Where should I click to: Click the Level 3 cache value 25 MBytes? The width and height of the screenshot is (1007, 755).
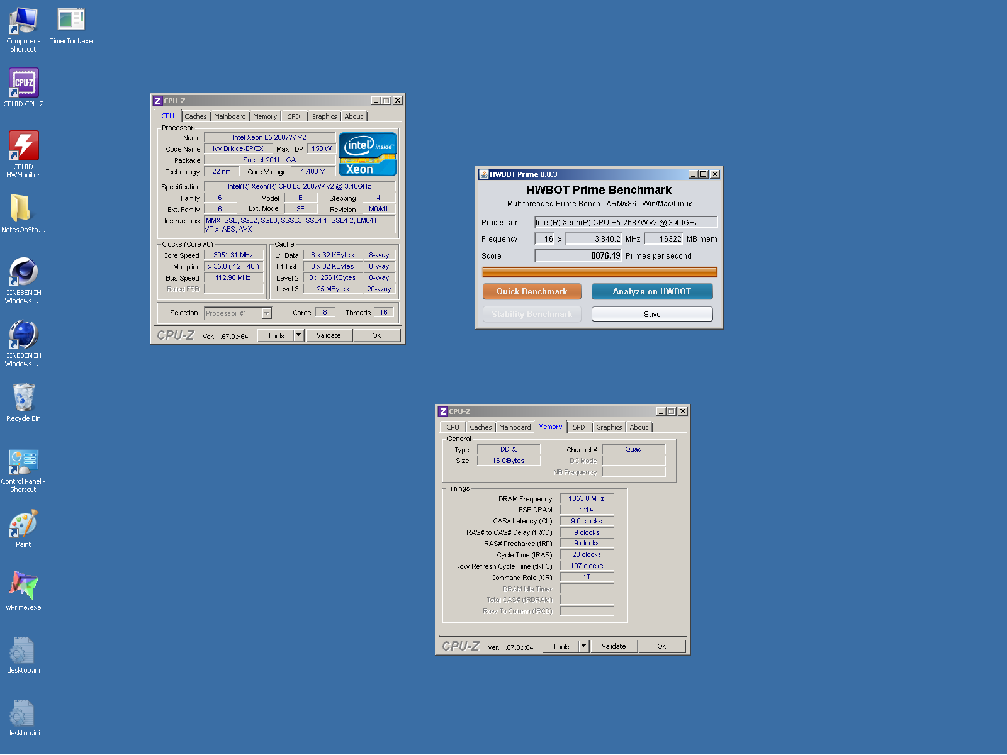point(333,289)
